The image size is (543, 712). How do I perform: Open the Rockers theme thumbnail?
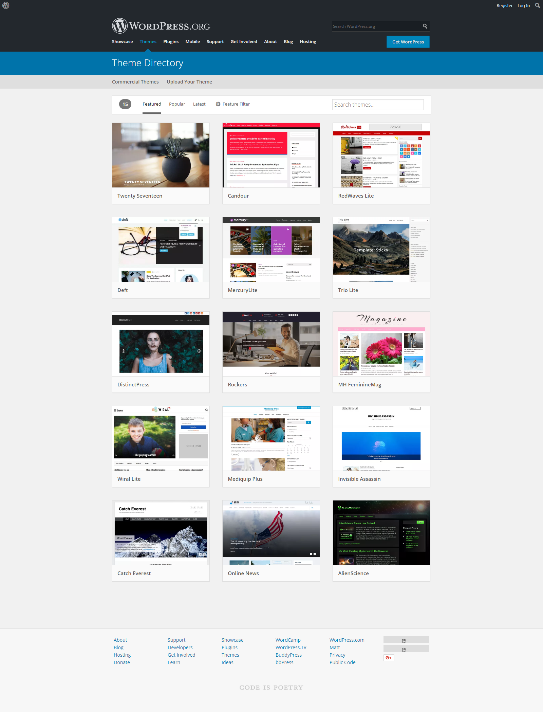271,344
